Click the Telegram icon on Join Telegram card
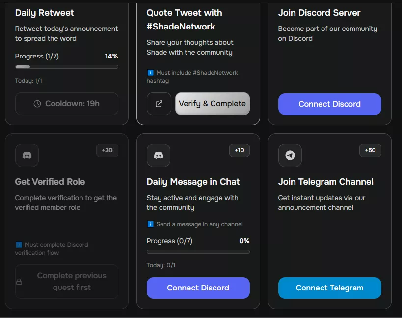402x318 pixels. (290, 155)
